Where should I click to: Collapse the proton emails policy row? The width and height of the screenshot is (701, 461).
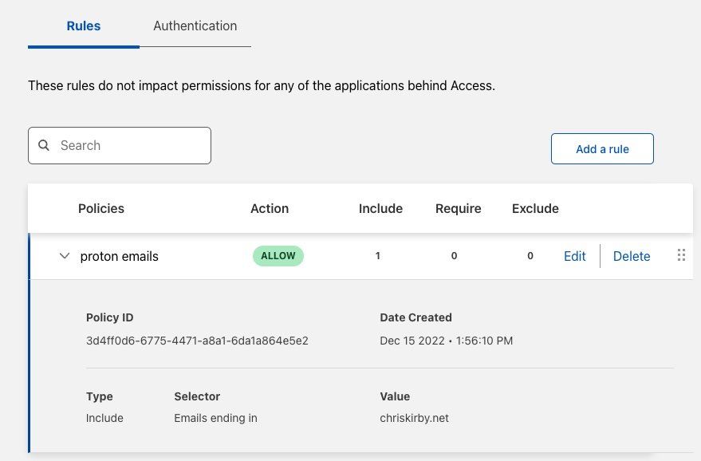65,256
